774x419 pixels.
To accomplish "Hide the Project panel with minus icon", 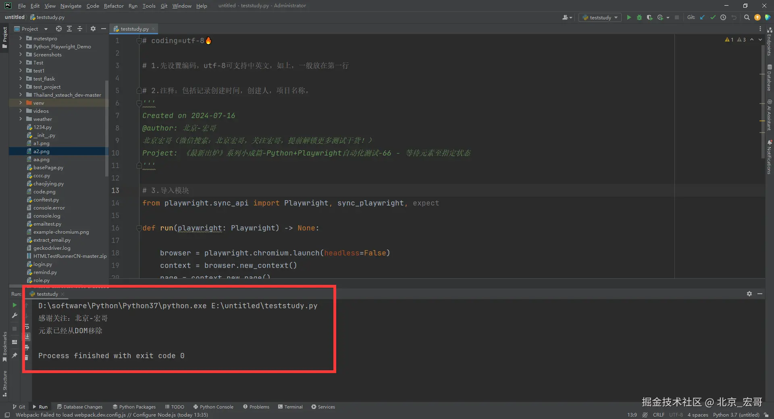I will click(x=104, y=29).
